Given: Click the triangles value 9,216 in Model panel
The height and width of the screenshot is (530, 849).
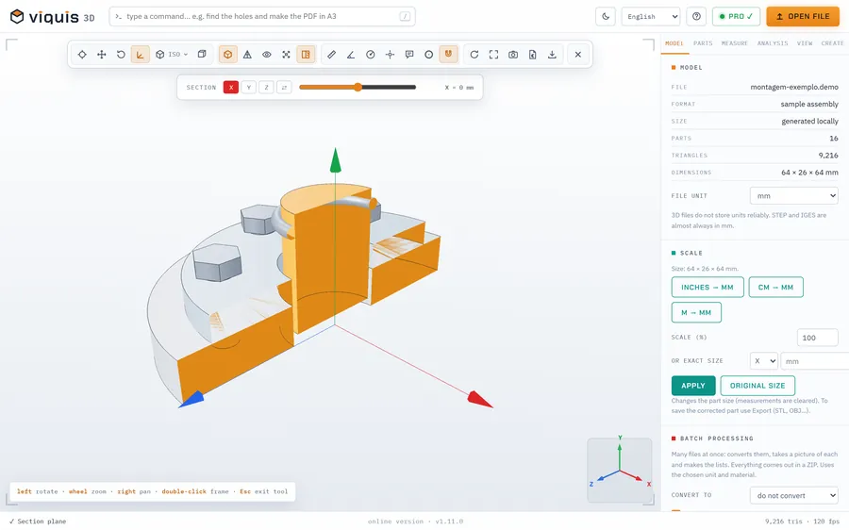Looking at the screenshot, I should click(828, 156).
